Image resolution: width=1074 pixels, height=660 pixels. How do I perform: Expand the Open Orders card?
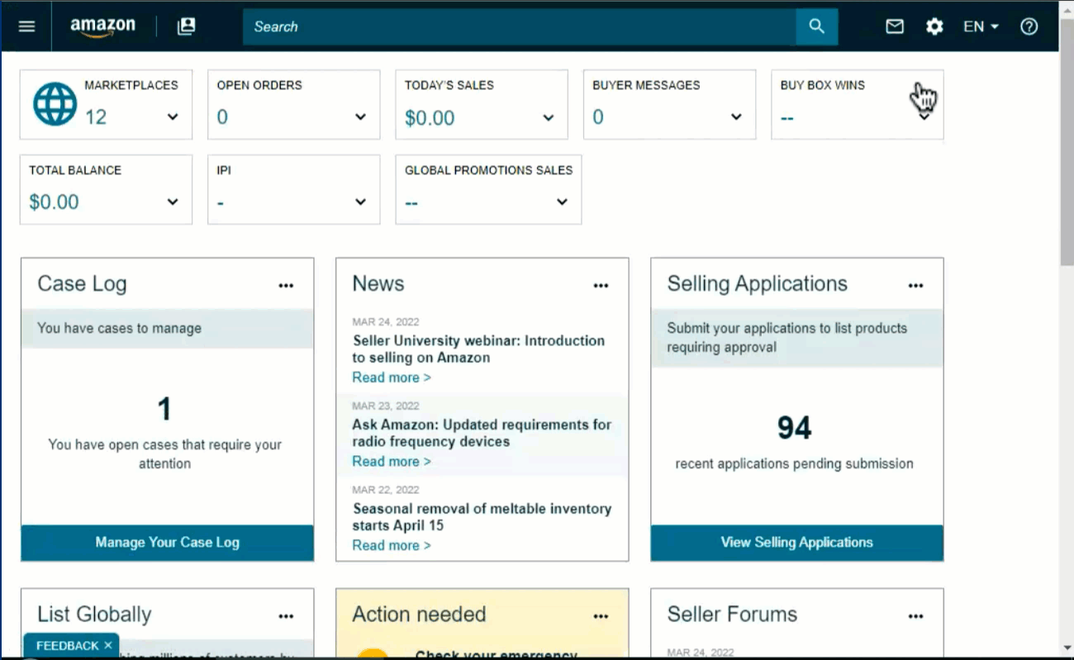(360, 117)
